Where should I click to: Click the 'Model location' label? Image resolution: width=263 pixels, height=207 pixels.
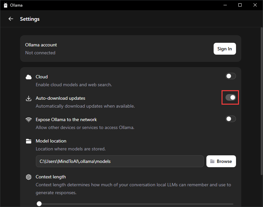point(51,141)
